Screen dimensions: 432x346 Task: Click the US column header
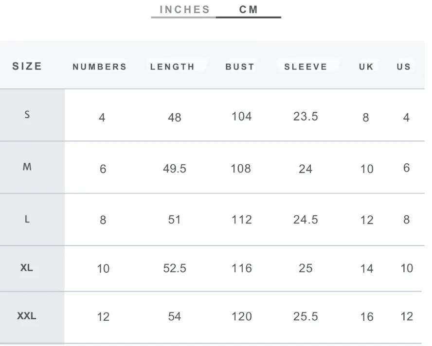tap(404, 67)
